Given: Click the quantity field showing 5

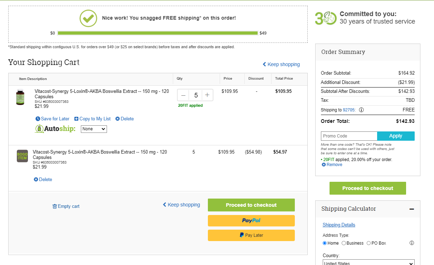Looking at the screenshot, I should (196, 95).
